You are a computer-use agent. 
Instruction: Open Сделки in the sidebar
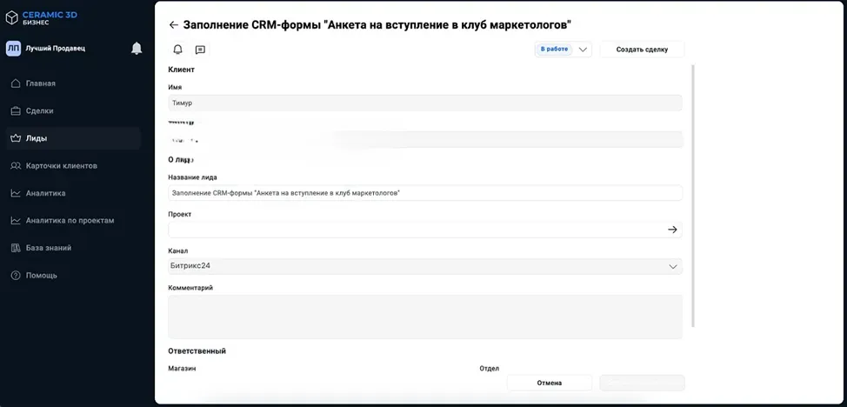73,110
